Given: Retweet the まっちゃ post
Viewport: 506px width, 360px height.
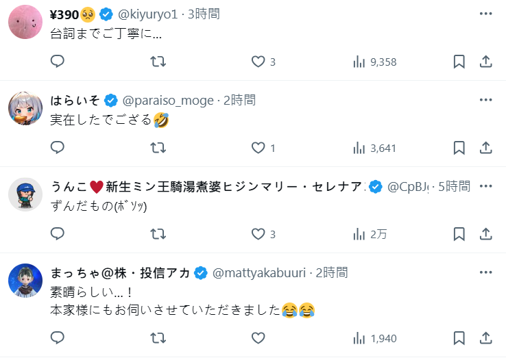Looking at the screenshot, I should tap(158, 338).
